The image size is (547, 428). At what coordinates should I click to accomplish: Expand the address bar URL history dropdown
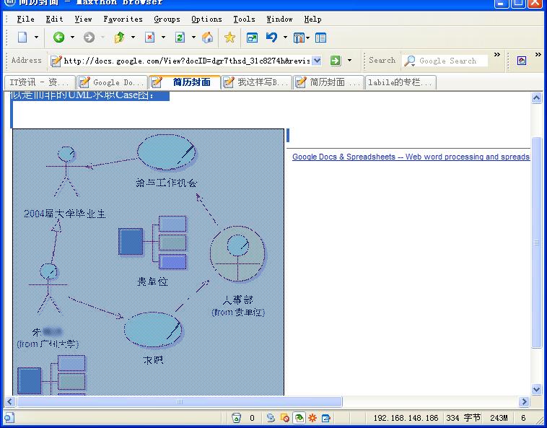pos(316,61)
